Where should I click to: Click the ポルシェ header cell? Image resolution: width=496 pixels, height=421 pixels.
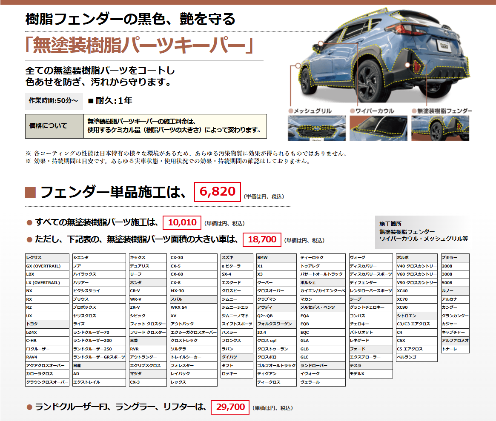pos(323,282)
